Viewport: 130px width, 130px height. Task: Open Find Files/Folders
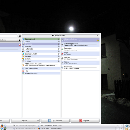[x=41, y=69]
